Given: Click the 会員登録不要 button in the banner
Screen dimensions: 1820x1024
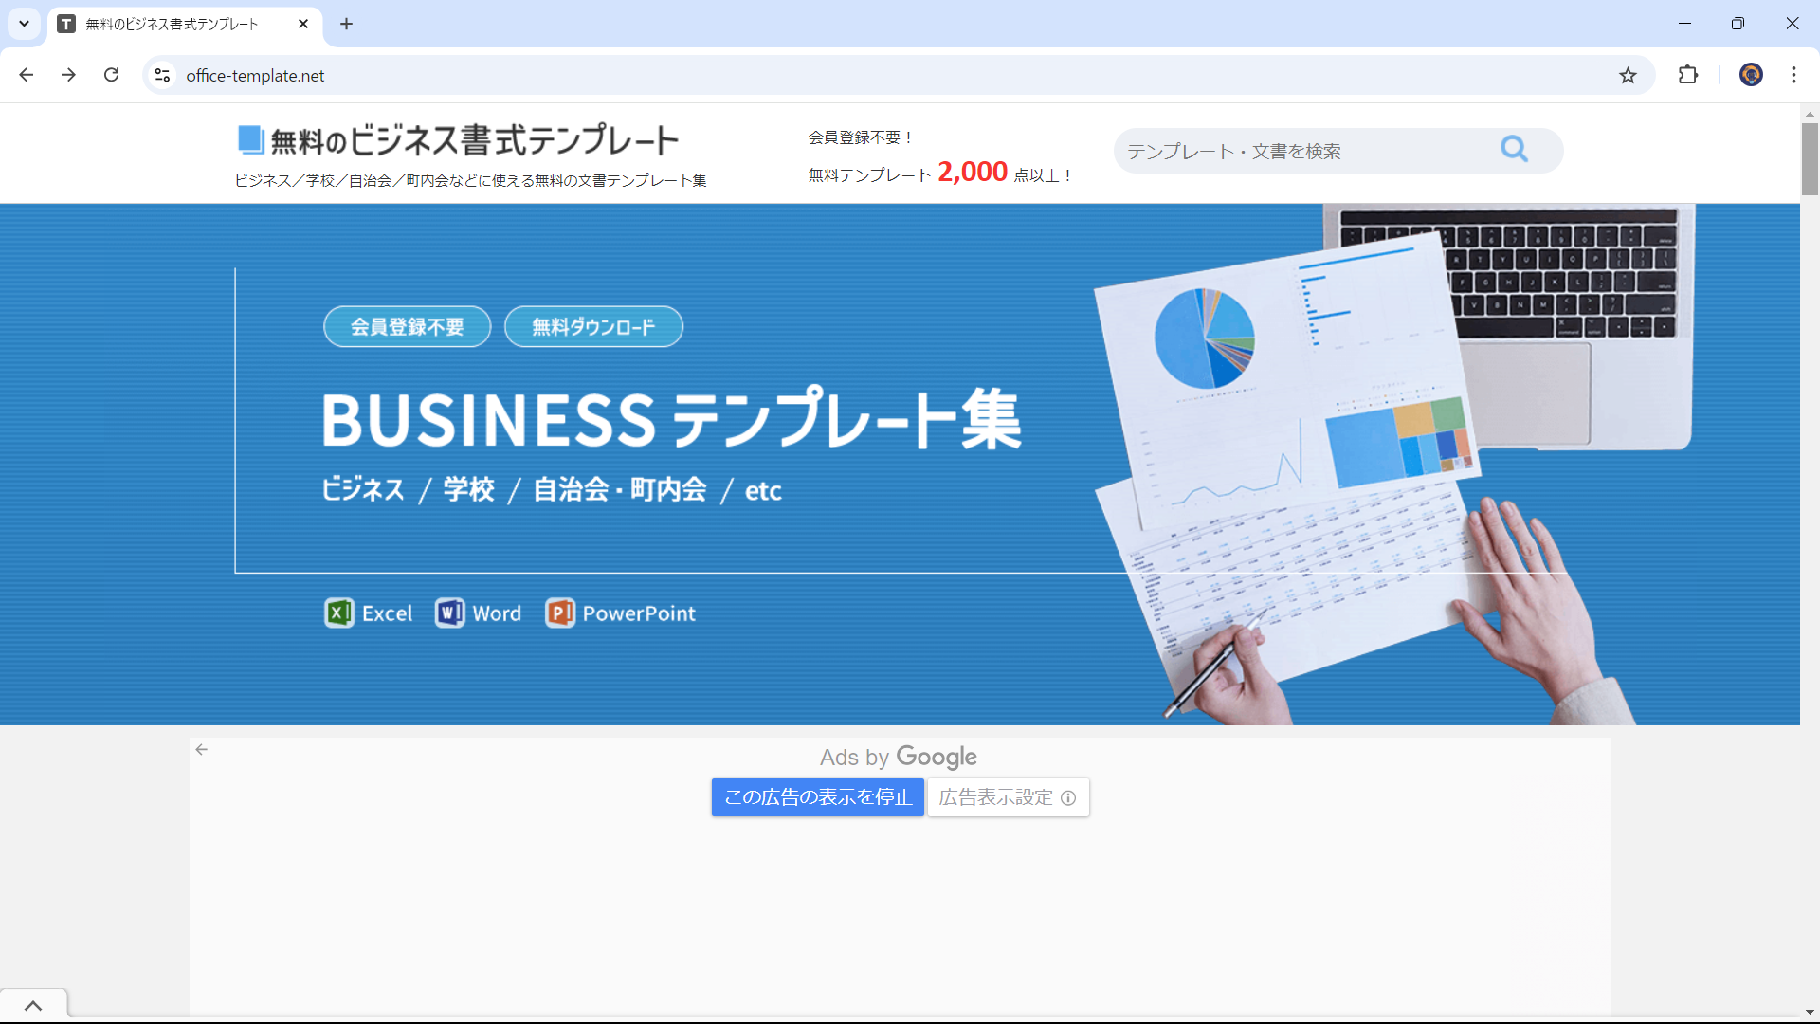Looking at the screenshot, I should [x=407, y=326].
